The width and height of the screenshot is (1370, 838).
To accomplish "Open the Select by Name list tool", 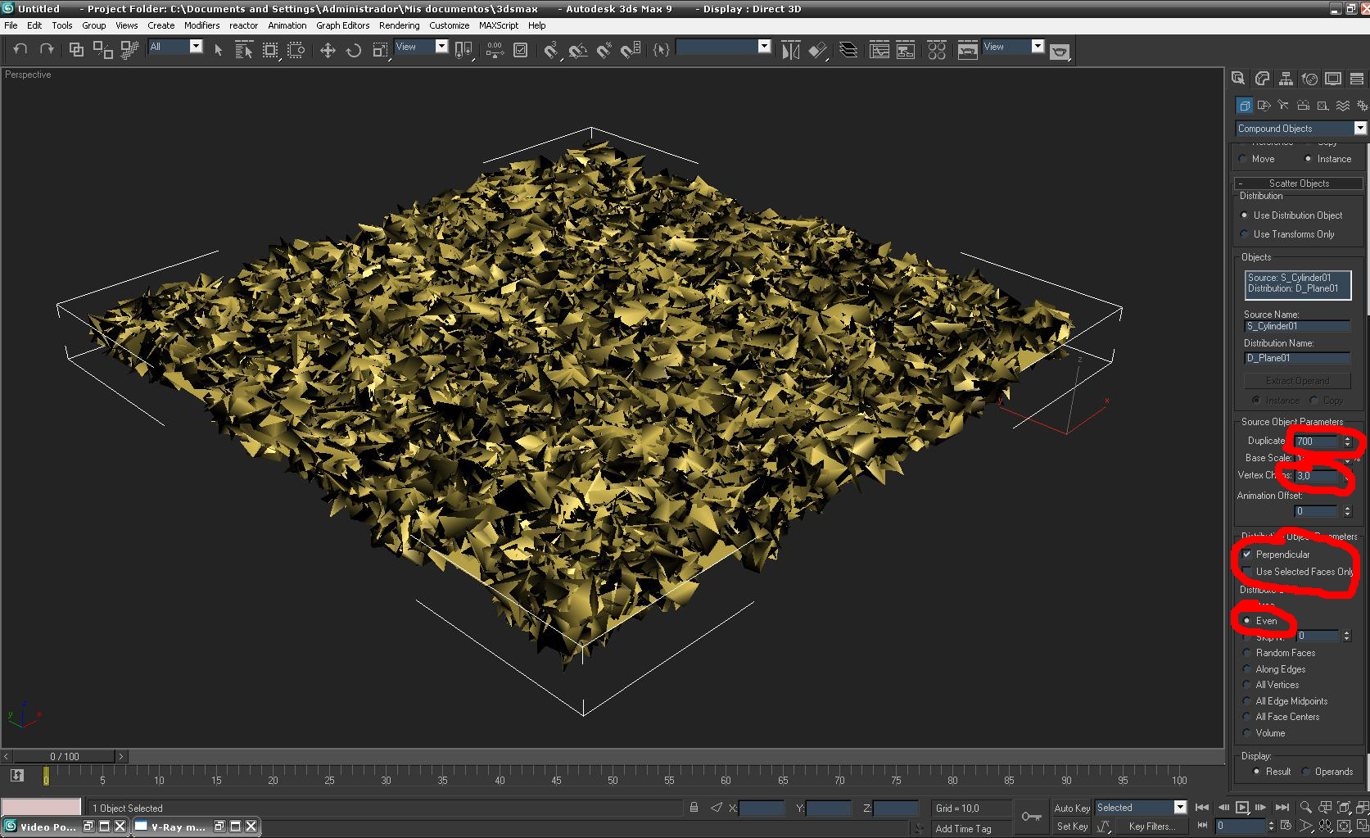I will click(244, 50).
